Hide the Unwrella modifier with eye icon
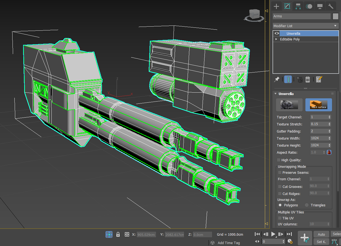Image resolution: width=341 pixels, height=246 pixels. click(x=277, y=33)
